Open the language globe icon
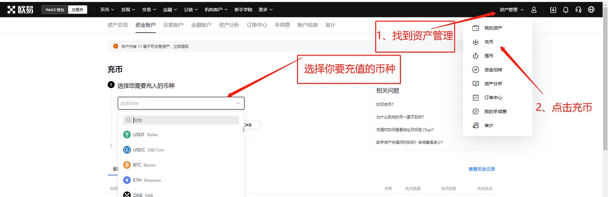 [591, 10]
